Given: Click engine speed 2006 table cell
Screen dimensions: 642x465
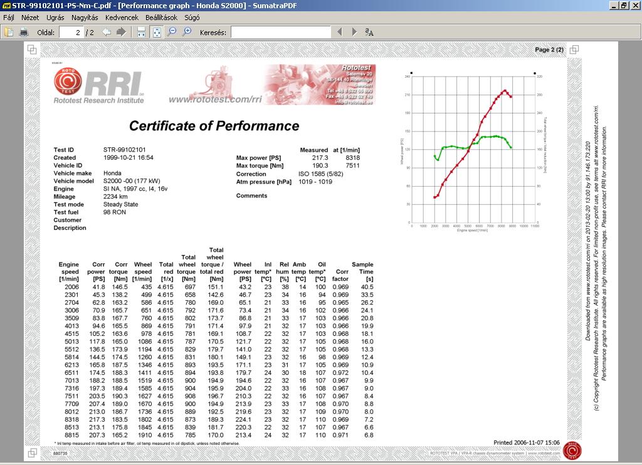Looking at the screenshot, I should coord(71,287).
